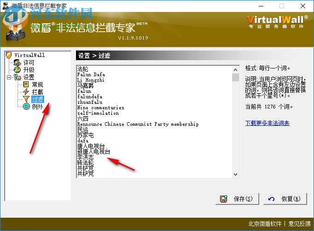Screen dimensions: 314x231
Task: Save the word list with 保存(S)
Action: (237, 199)
